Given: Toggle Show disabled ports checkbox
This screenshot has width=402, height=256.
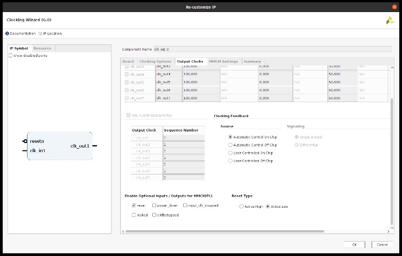Looking at the screenshot, I should (10, 55).
